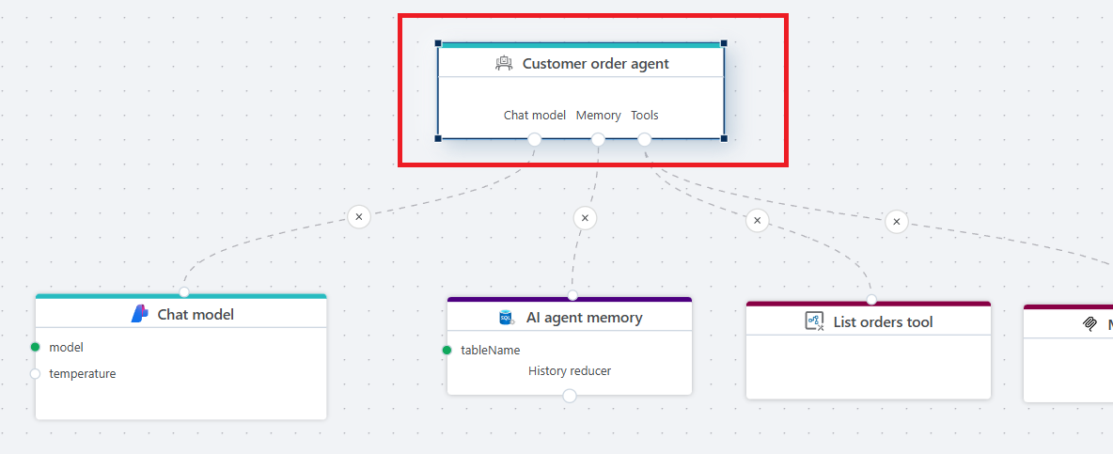Click the Chat model port on the agent node
The height and width of the screenshot is (454, 1113).
(x=534, y=139)
